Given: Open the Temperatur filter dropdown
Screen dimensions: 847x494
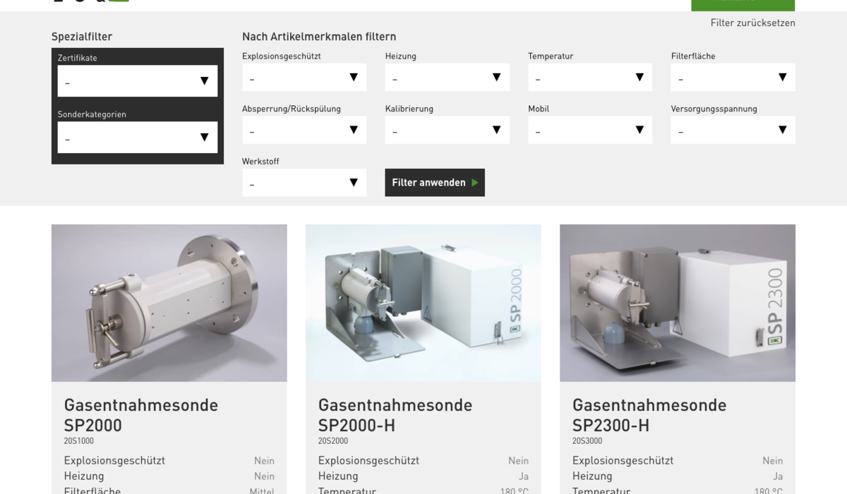Looking at the screenshot, I should coord(589,78).
